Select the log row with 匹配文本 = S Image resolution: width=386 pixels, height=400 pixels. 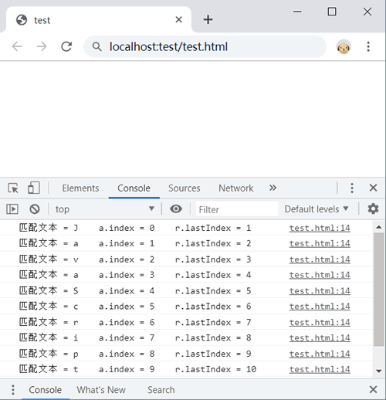[x=186, y=290]
